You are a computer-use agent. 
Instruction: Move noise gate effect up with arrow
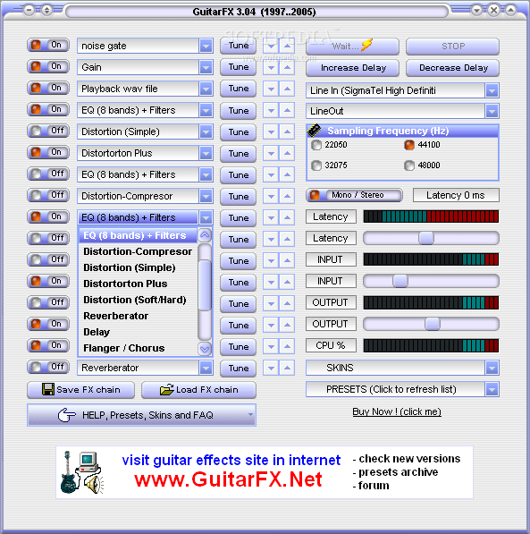tap(287, 46)
